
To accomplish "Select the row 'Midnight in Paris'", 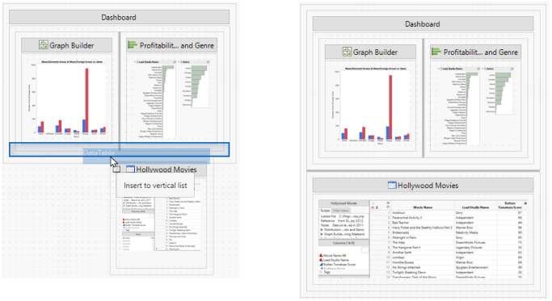I will click(x=449, y=237).
